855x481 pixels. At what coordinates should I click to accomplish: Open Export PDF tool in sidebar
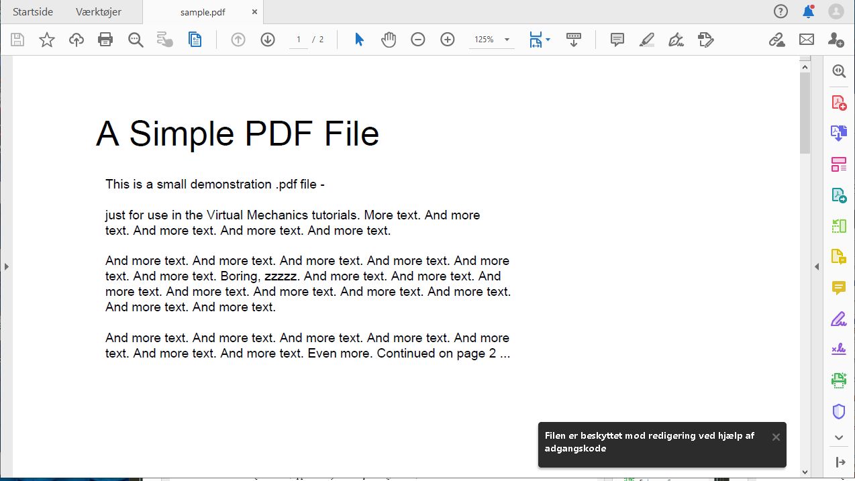click(839, 133)
